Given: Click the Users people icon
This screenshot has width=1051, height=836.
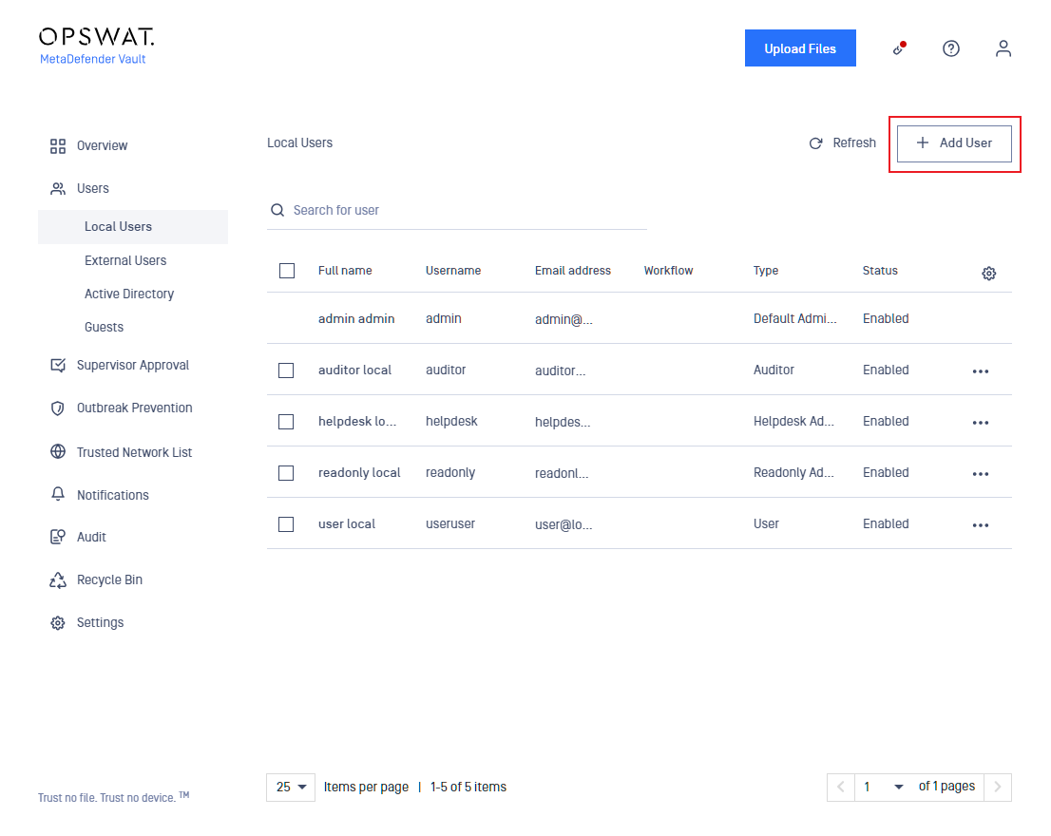Looking at the screenshot, I should 58,189.
